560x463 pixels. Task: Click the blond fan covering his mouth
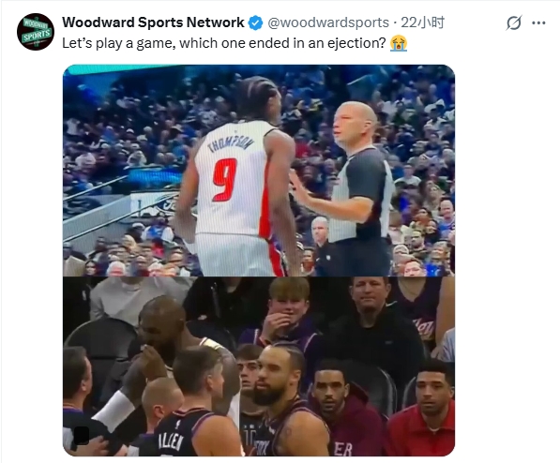286,314
